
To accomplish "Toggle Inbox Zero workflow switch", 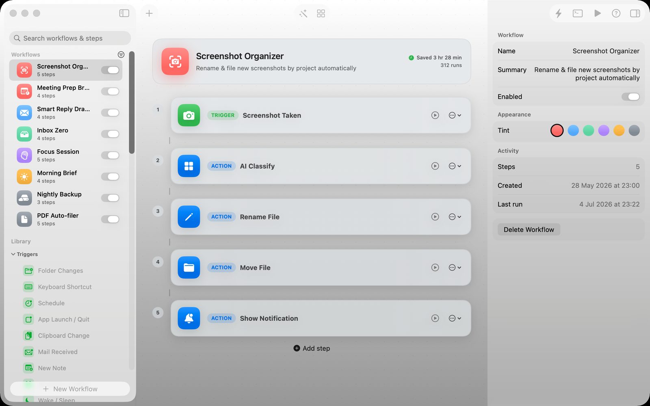I will pyautogui.click(x=110, y=134).
